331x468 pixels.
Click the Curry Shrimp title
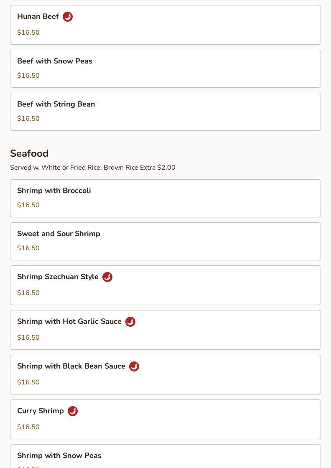click(x=41, y=411)
